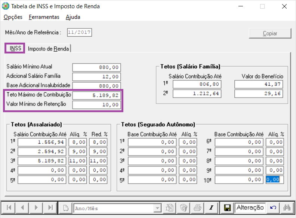Click the delete record trash icon
Viewport: 296px width, 218px height.
click(184, 208)
